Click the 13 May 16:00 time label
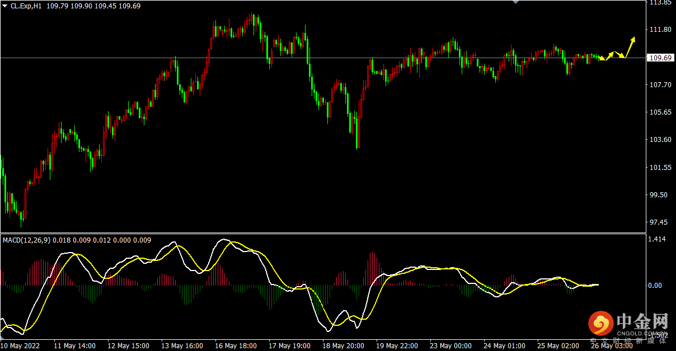This screenshot has height=351, width=676. 182,346
